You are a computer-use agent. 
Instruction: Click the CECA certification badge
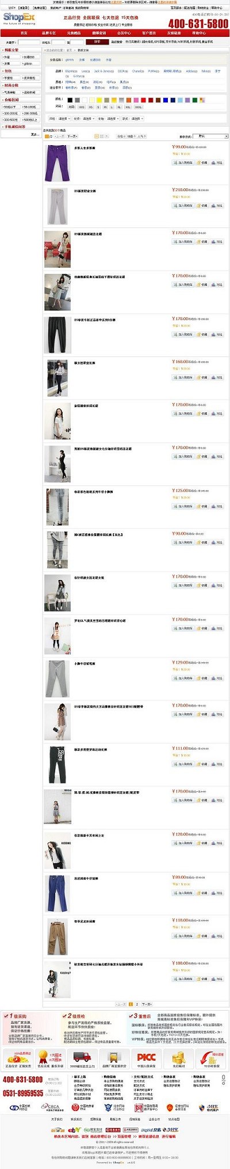48,1107
